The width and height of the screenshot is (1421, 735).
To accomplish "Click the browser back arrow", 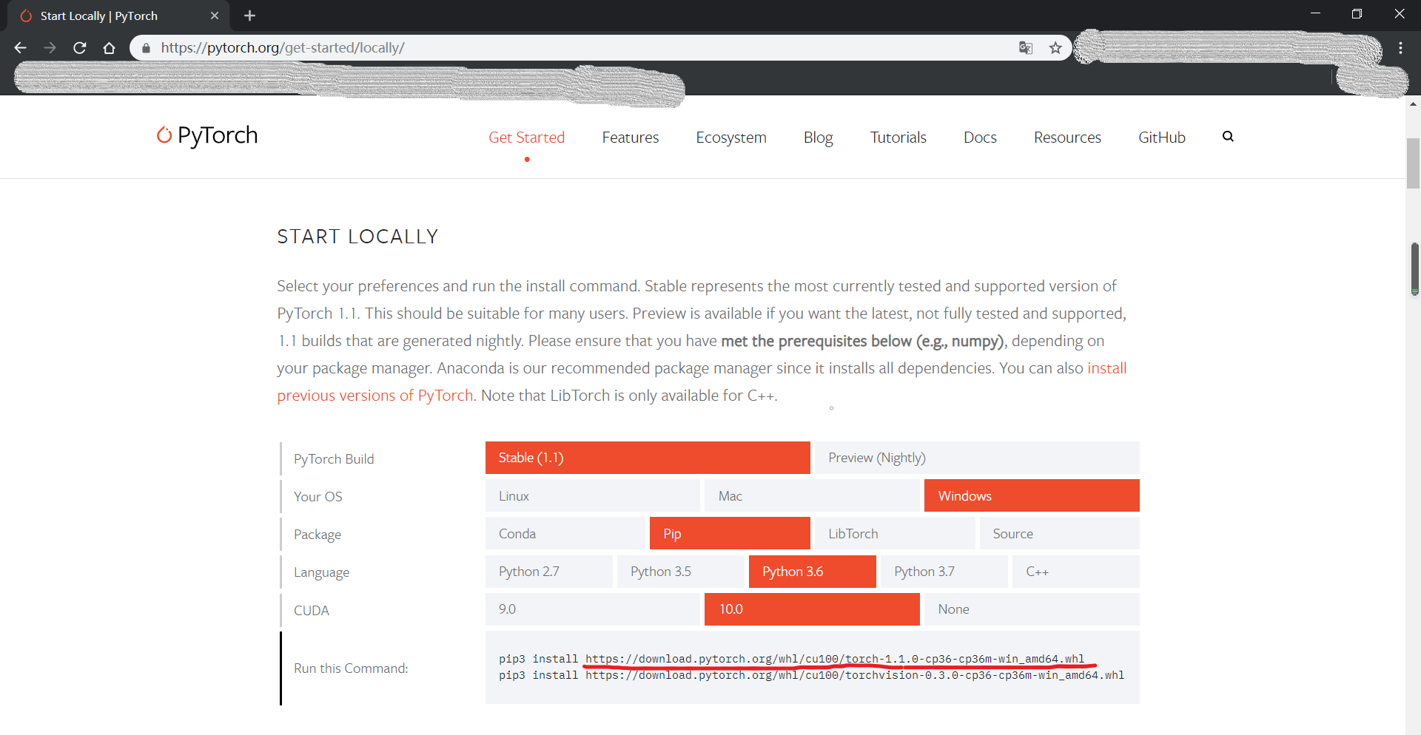I will [20, 48].
